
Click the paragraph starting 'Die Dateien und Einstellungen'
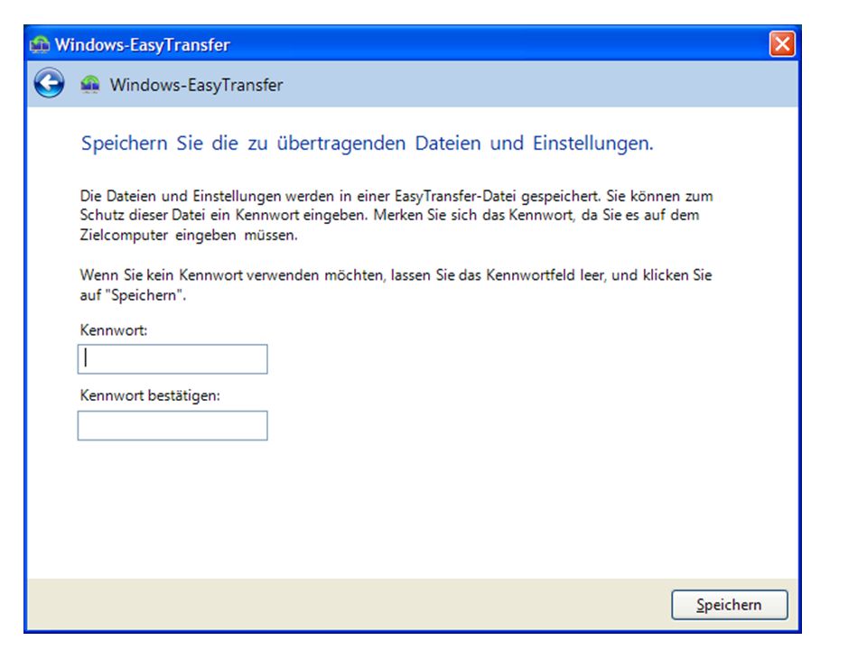pyautogui.click(x=396, y=216)
